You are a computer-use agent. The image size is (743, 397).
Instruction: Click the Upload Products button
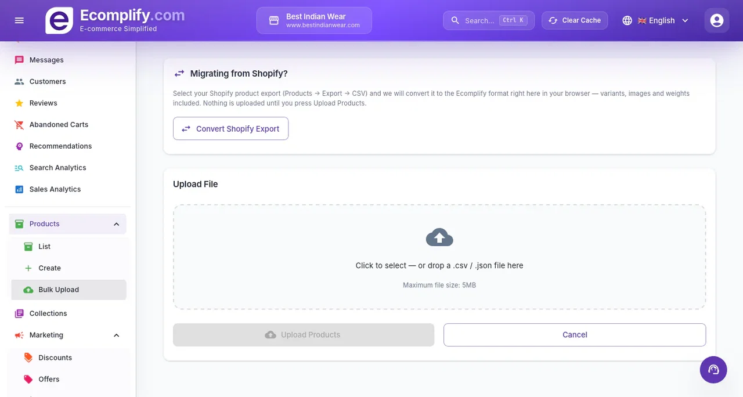pos(304,335)
